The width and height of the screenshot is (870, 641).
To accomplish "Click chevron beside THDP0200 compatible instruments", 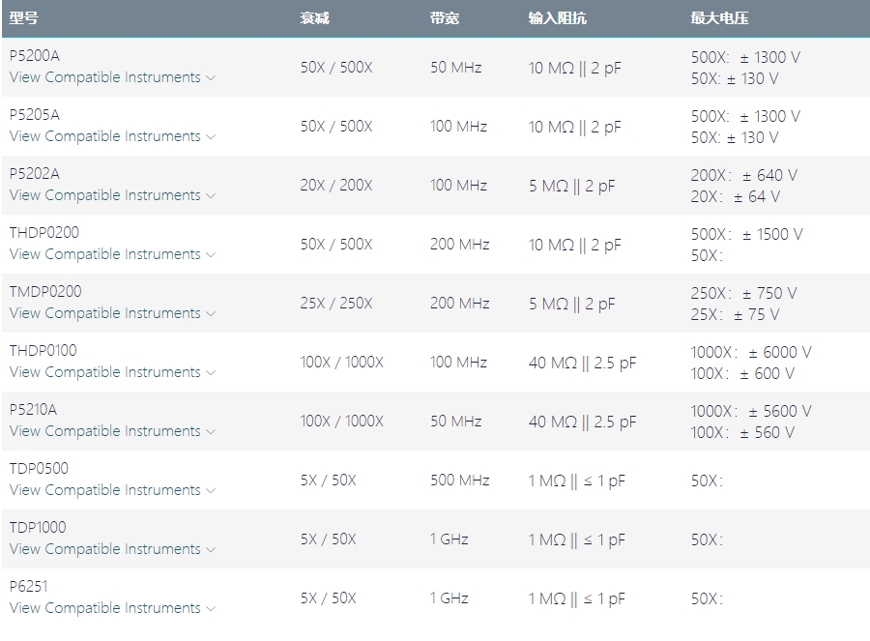I will pos(211,255).
